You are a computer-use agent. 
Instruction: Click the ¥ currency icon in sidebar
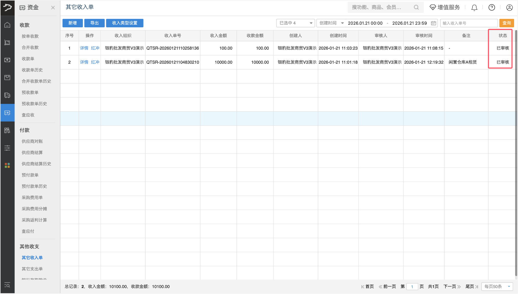coord(8,60)
